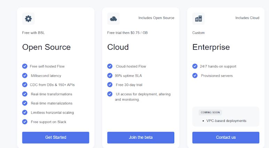Click the Open Source heading
Viewport: 269px width, 148px height.
46,47
